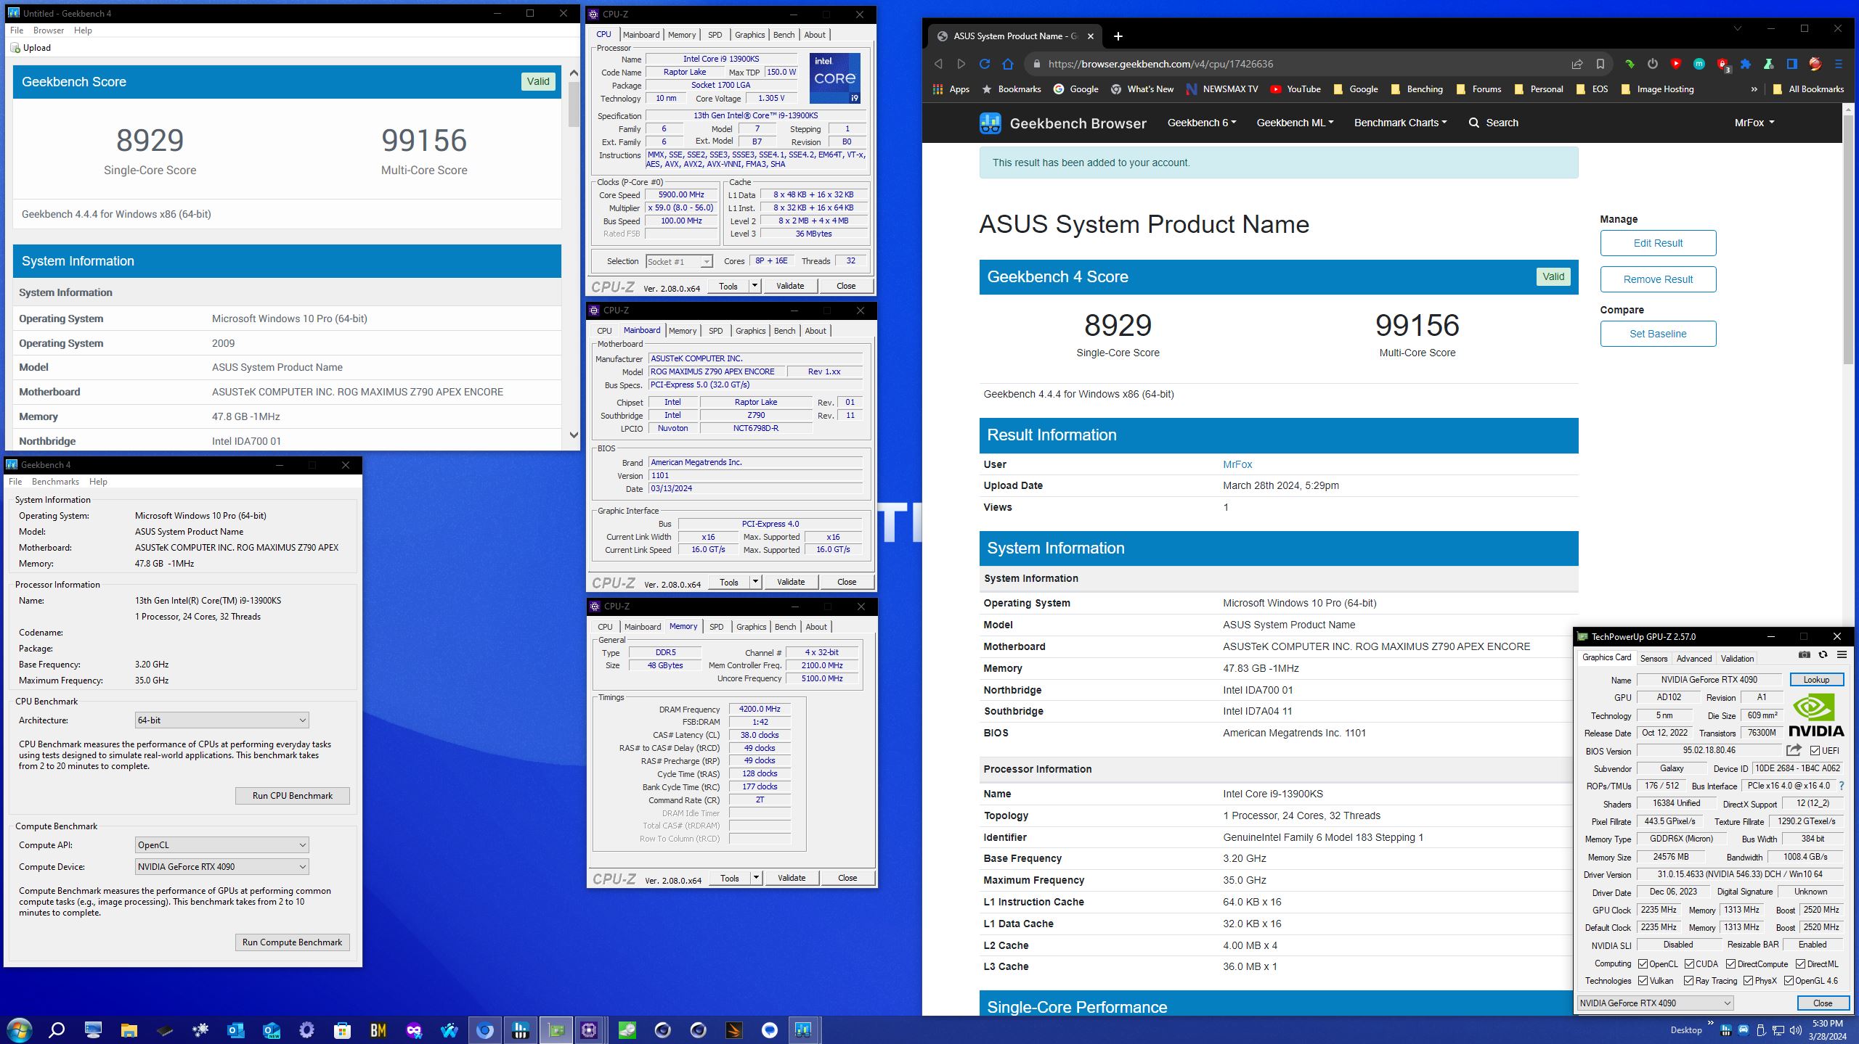Open the Architecture 64-bit dropdown
Viewport: 1859px width, 1044px height.
coord(222,720)
